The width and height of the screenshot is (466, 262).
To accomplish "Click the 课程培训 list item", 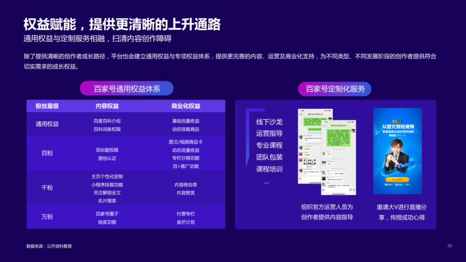I will [x=269, y=169].
